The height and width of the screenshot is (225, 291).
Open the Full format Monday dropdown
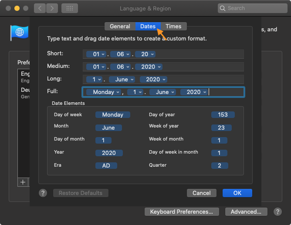coord(104,92)
